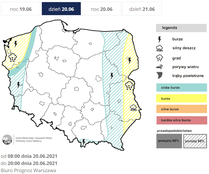Click the 'silny deszcz' legend text
209x174 pixels.
tap(184, 48)
